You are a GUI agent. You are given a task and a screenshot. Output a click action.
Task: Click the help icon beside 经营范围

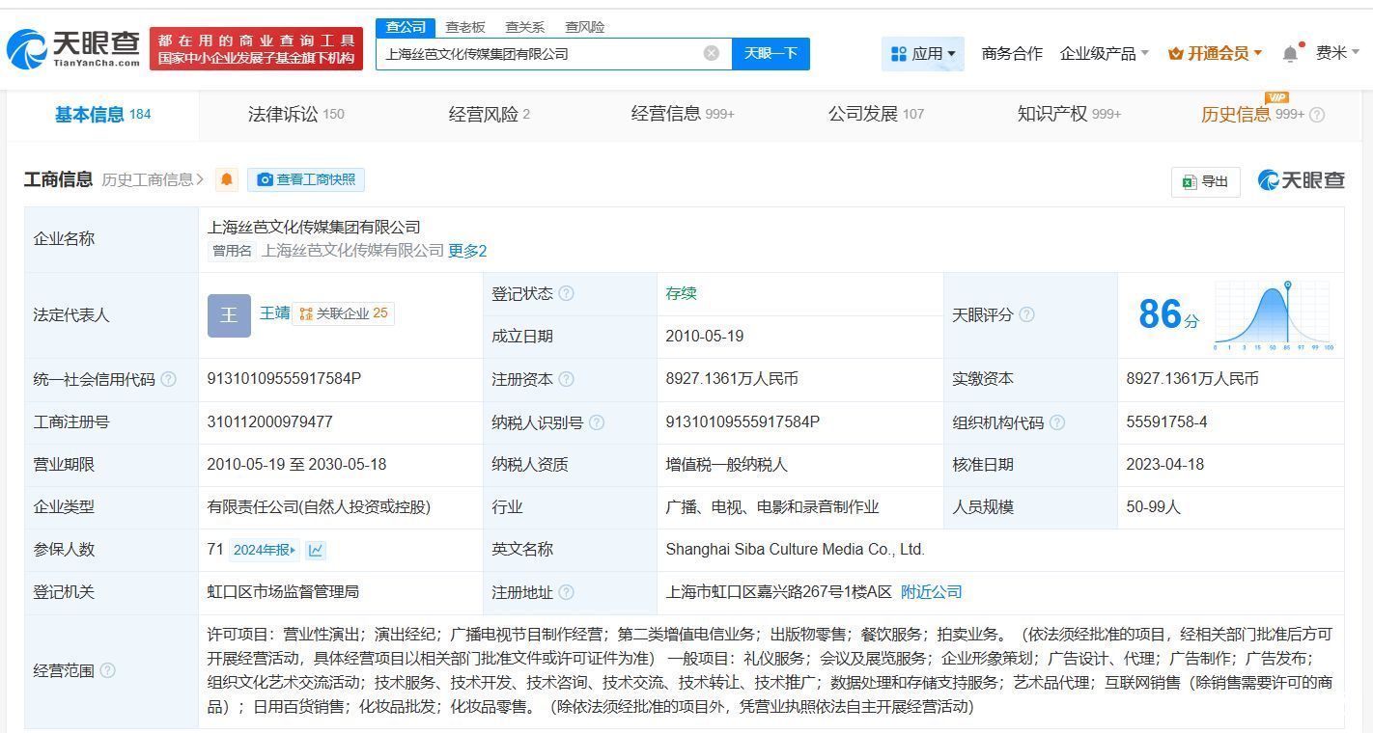click(108, 670)
